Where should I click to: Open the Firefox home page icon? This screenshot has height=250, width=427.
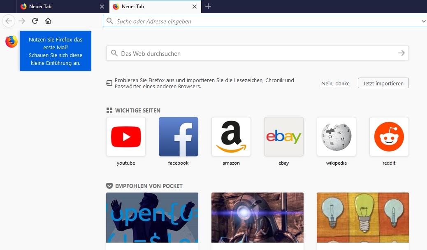[x=48, y=21]
